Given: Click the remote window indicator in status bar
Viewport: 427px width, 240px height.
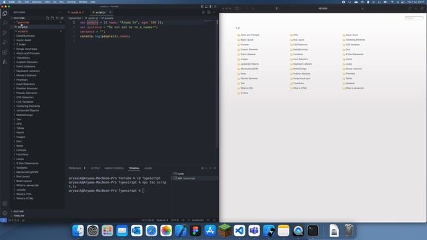Looking at the screenshot, I should 3,220.
